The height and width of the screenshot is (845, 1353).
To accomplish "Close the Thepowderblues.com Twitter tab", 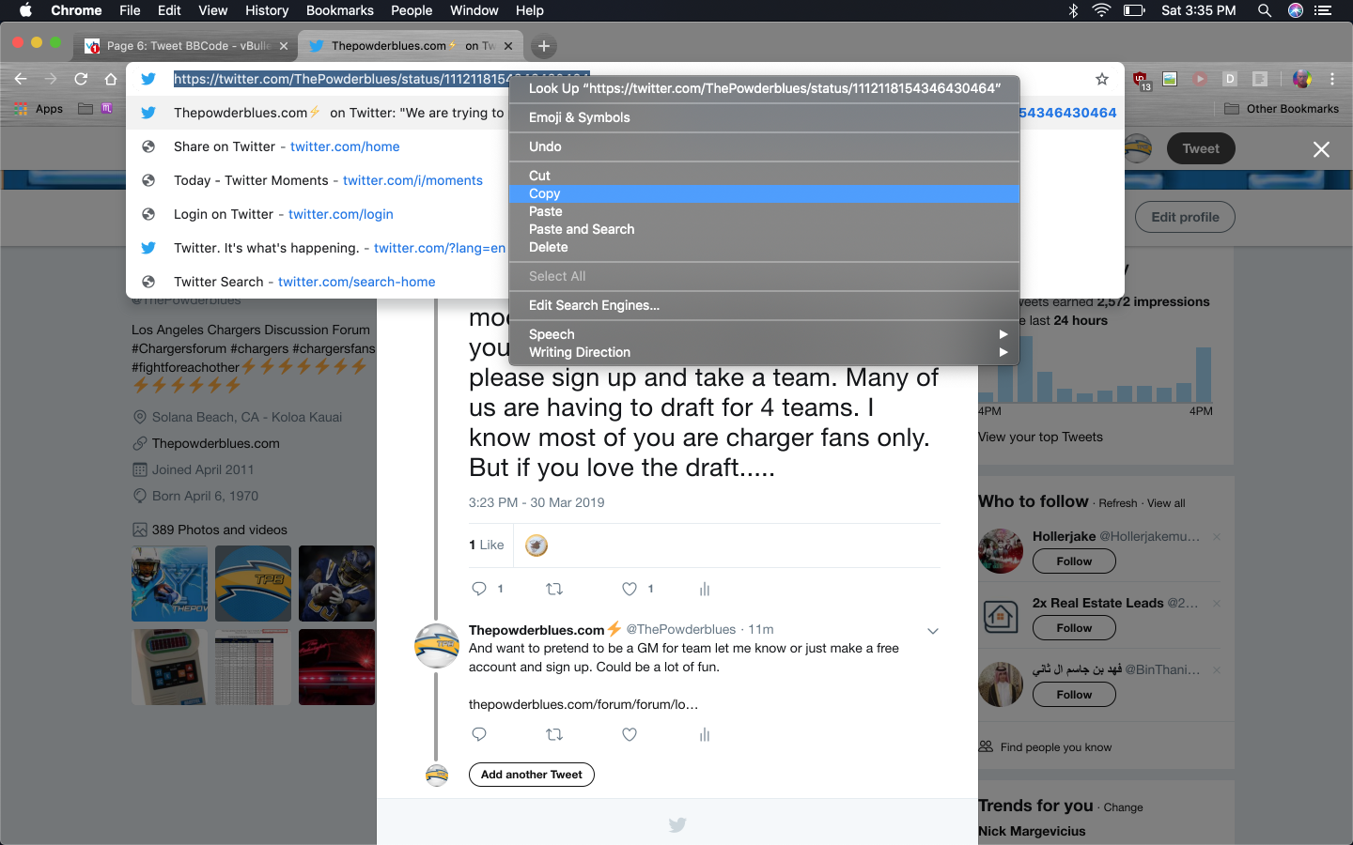I will 508,45.
